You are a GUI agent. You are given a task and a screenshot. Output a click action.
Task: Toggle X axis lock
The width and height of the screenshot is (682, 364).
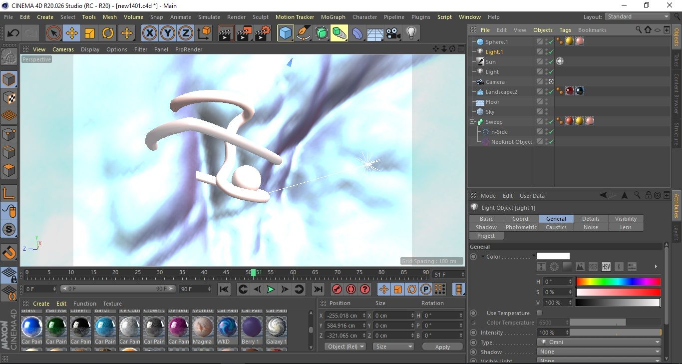(x=149, y=33)
